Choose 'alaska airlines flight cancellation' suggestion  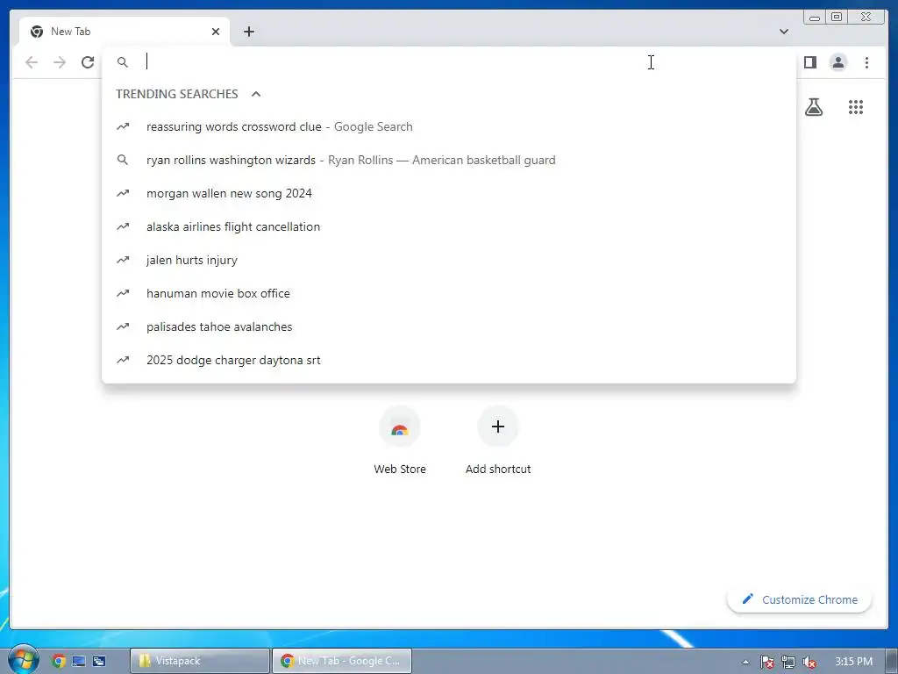click(448, 226)
